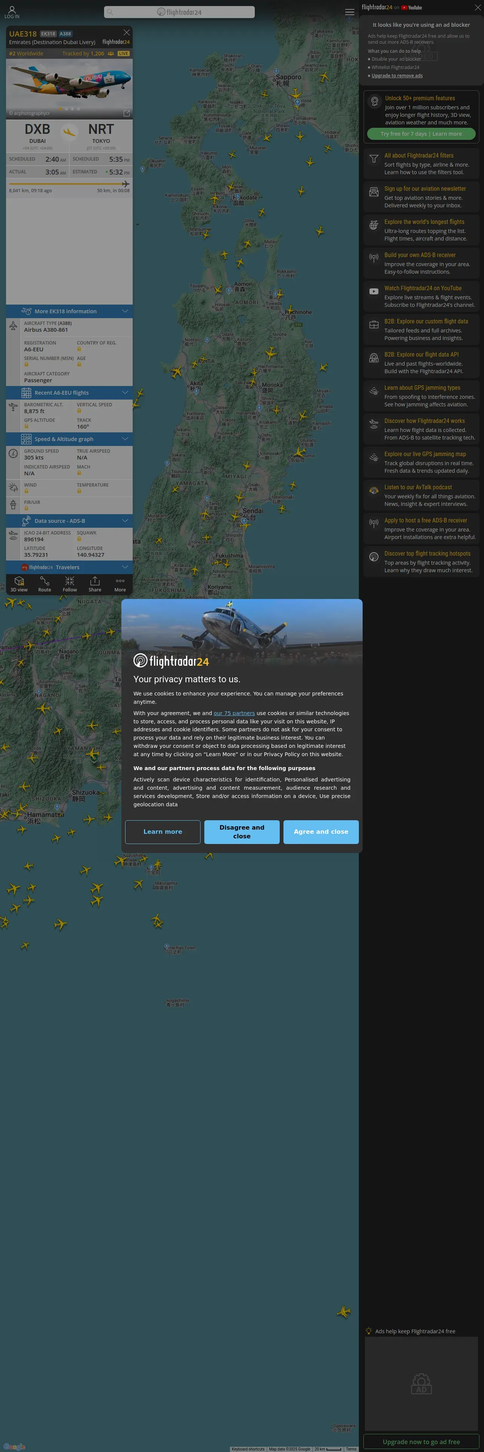Click Disagree and close button
The height and width of the screenshot is (1452, 484).
pos(242,832)
